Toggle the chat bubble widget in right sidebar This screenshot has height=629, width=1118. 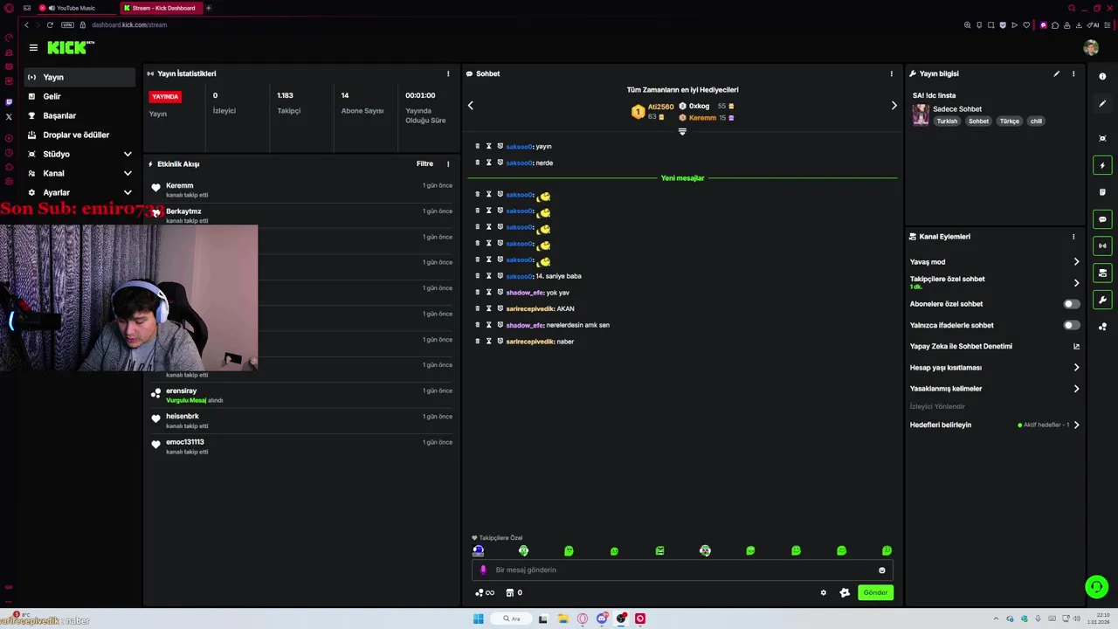point(1102,219)
